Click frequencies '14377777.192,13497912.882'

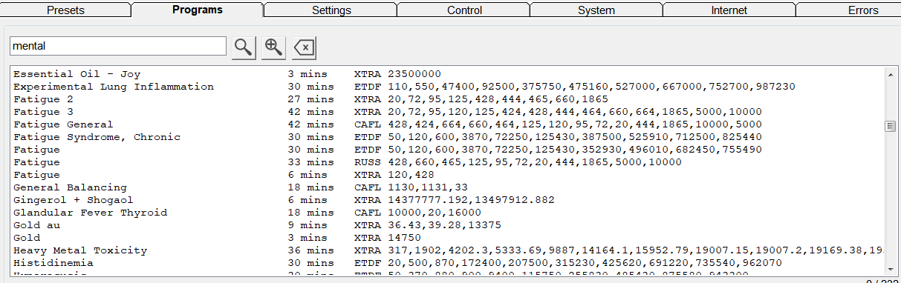coord(471,200)
